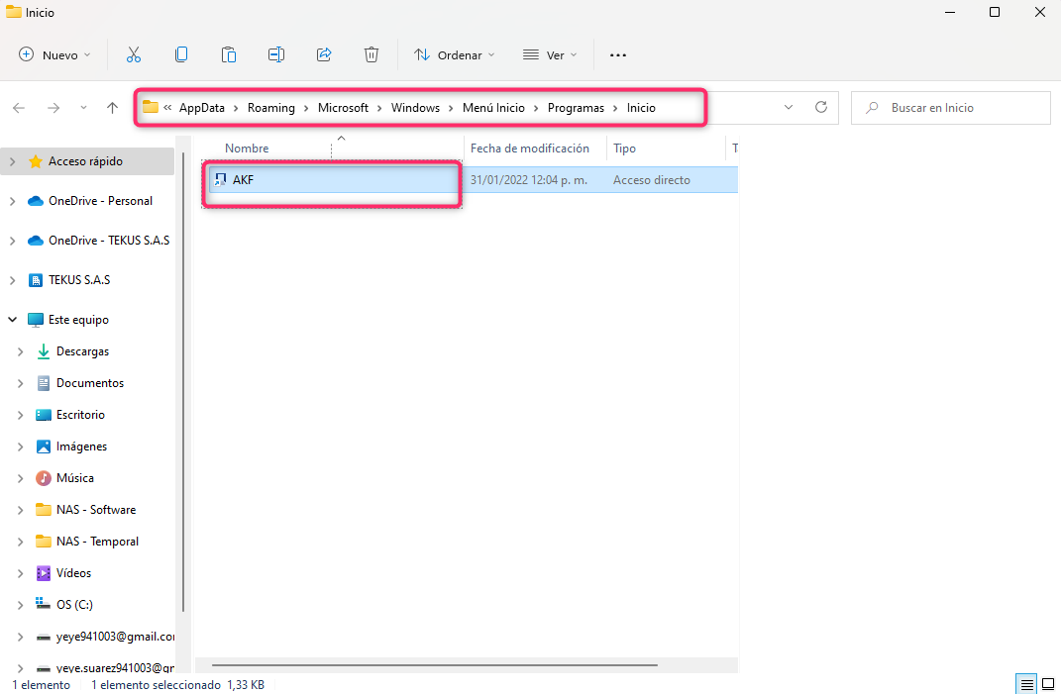Sort by Fecha de modificación column
The width and height of the screenshot is (1061, 694).
(530, 149)
